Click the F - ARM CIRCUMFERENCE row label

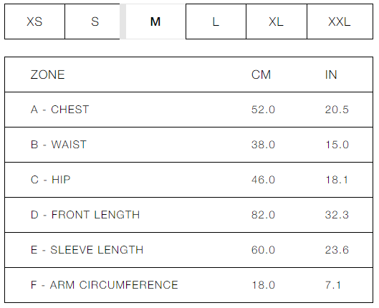(105, 285)
